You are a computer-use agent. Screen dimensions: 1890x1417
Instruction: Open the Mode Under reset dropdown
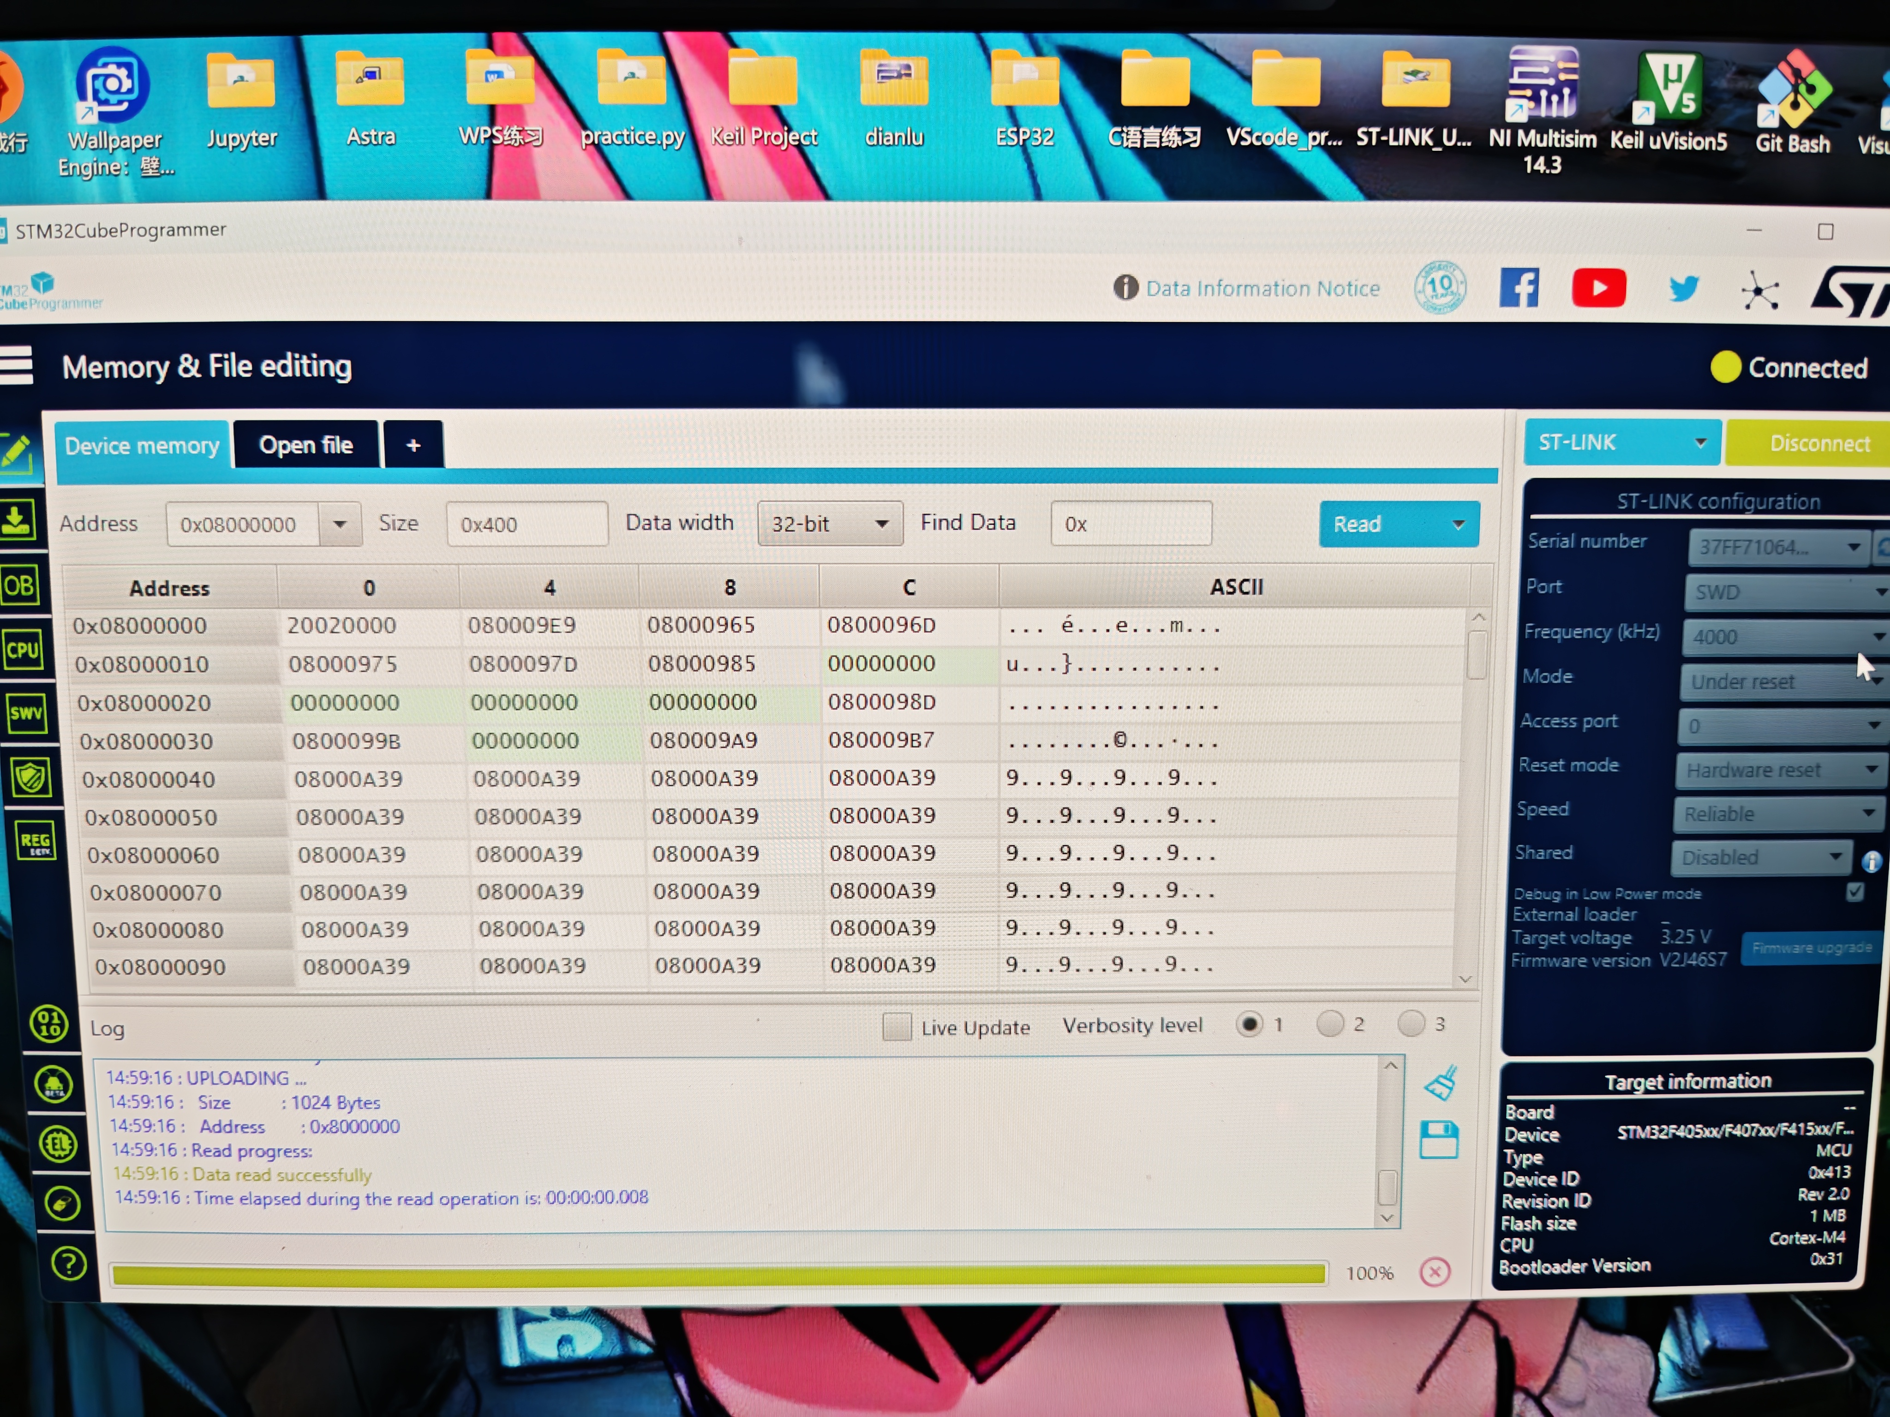(x=1784, y=682)
